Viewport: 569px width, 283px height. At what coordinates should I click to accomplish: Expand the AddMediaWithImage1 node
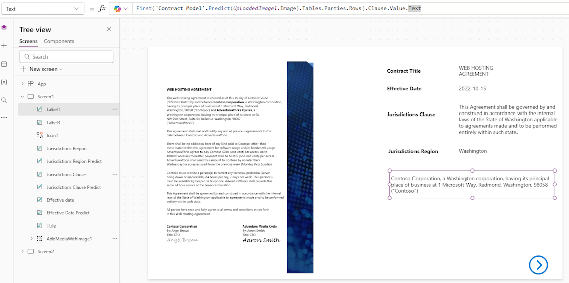pyautogui.click(x=31, y=239)
